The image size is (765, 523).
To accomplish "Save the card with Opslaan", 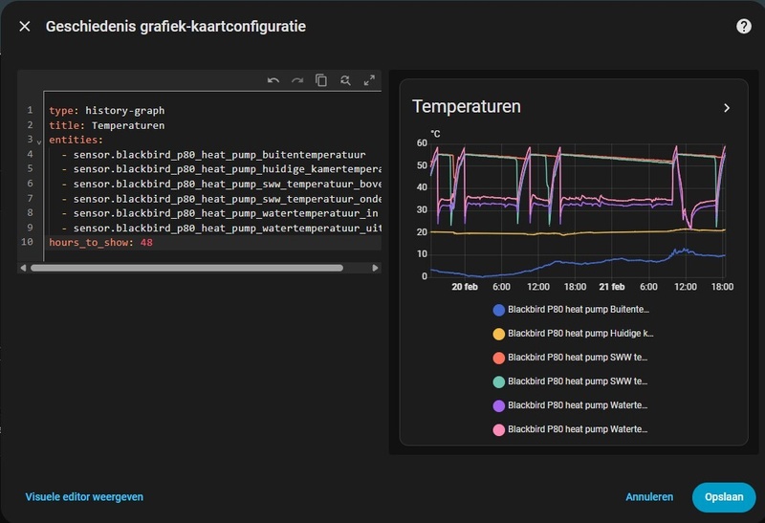I will tap(724, 497).
